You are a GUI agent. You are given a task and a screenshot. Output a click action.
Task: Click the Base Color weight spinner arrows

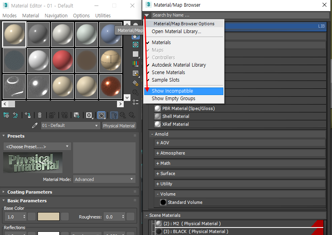(24, 216)
